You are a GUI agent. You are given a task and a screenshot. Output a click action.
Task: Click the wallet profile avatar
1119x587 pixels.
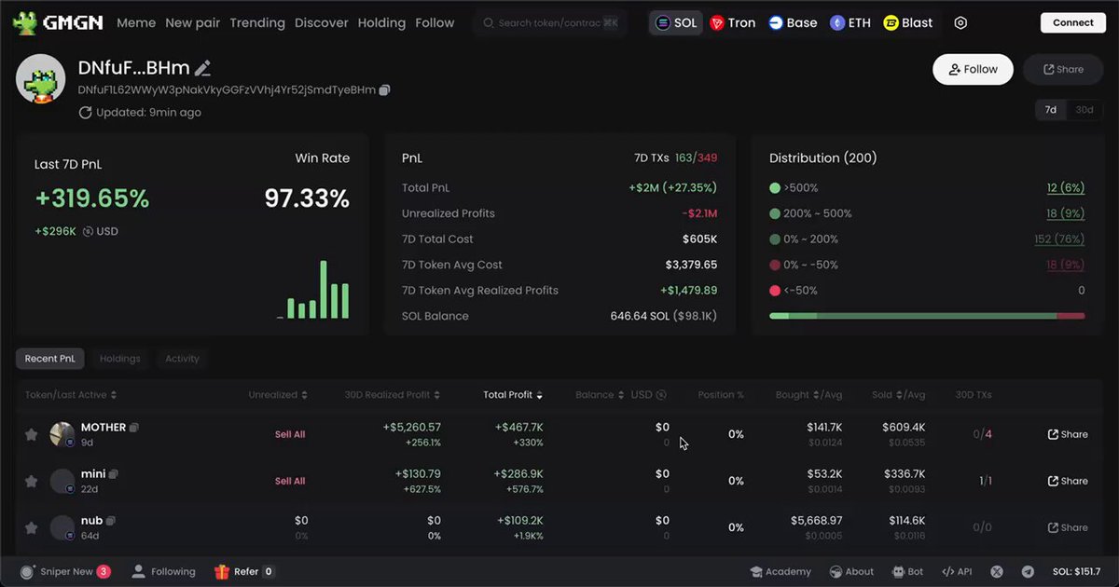pyautogui.click(x=41, y=79)
